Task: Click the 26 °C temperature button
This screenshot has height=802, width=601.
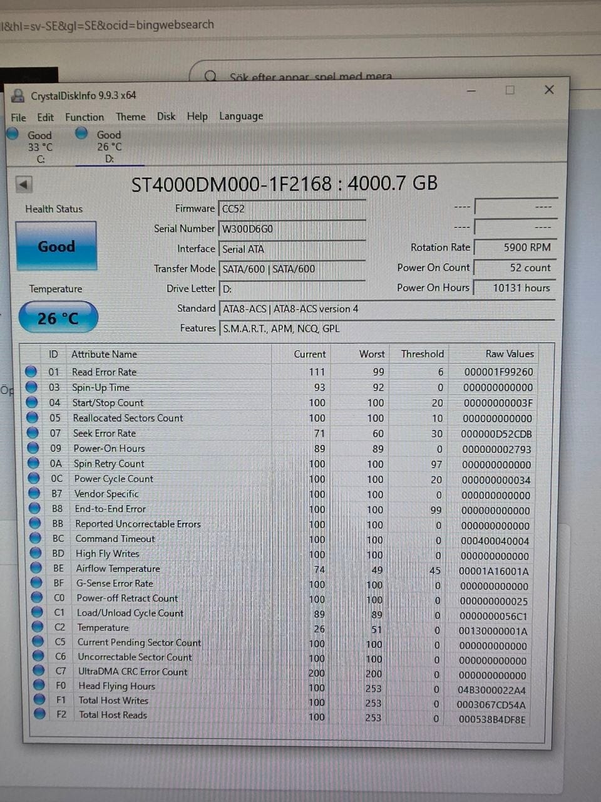Action: pos(58,318)
